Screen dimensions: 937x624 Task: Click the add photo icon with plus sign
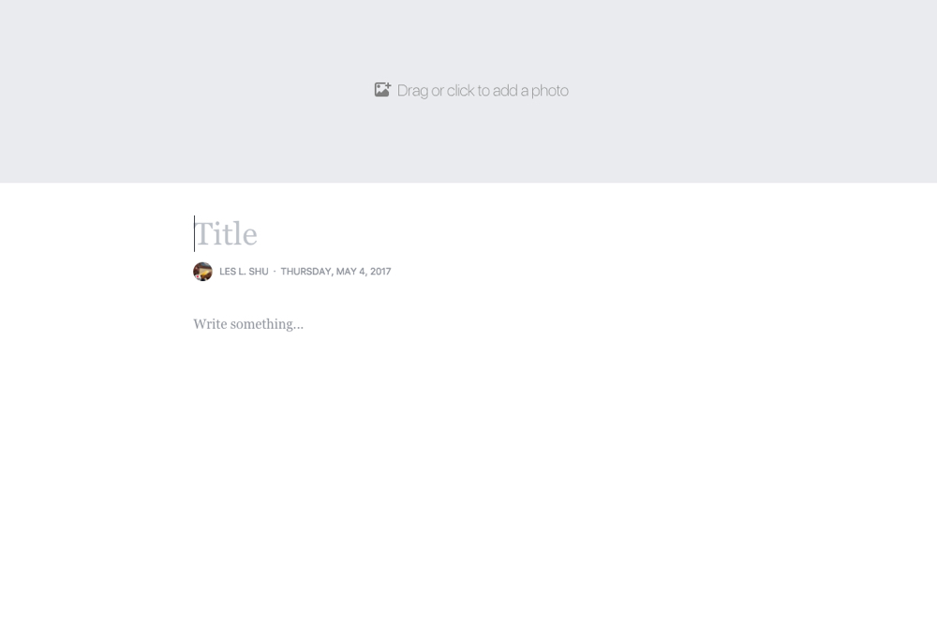pos(382,90)
